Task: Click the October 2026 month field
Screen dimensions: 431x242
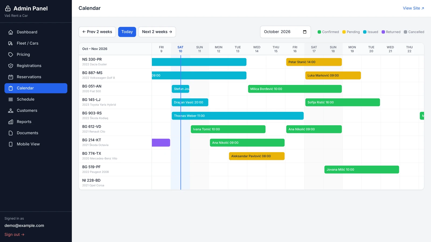Action: point(285,32)
